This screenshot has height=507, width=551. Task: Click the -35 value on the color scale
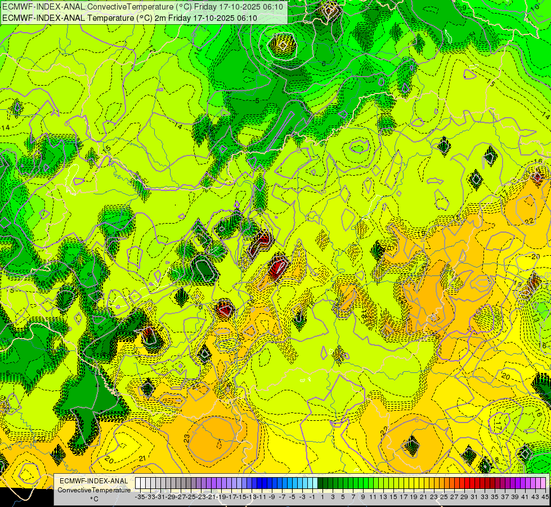(x=140, y=497)
